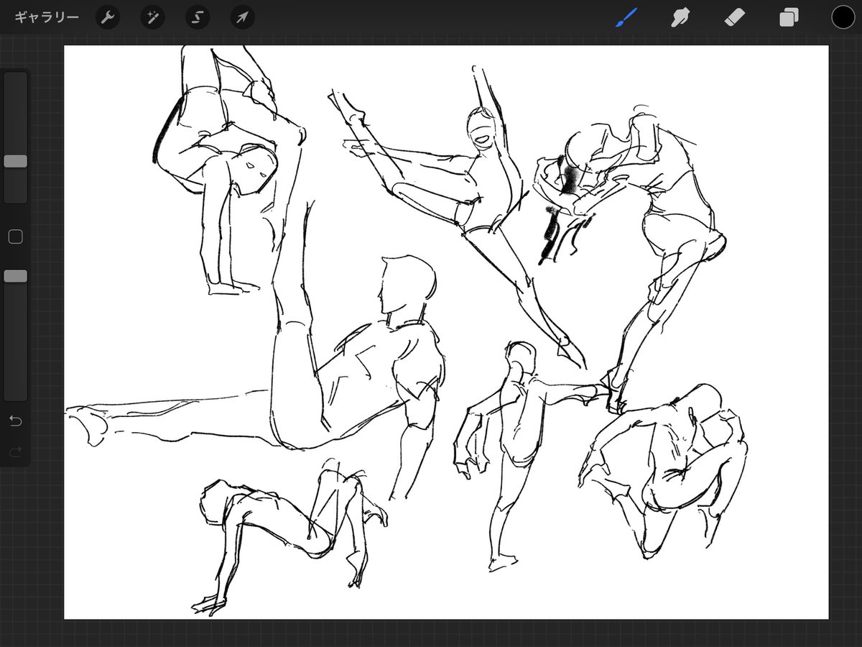Open the Selection tool
Screen dimensions: 862x647
(x=197, y=17)
